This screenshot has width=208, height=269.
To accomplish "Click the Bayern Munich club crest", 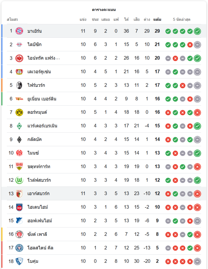I will (19, 31).
